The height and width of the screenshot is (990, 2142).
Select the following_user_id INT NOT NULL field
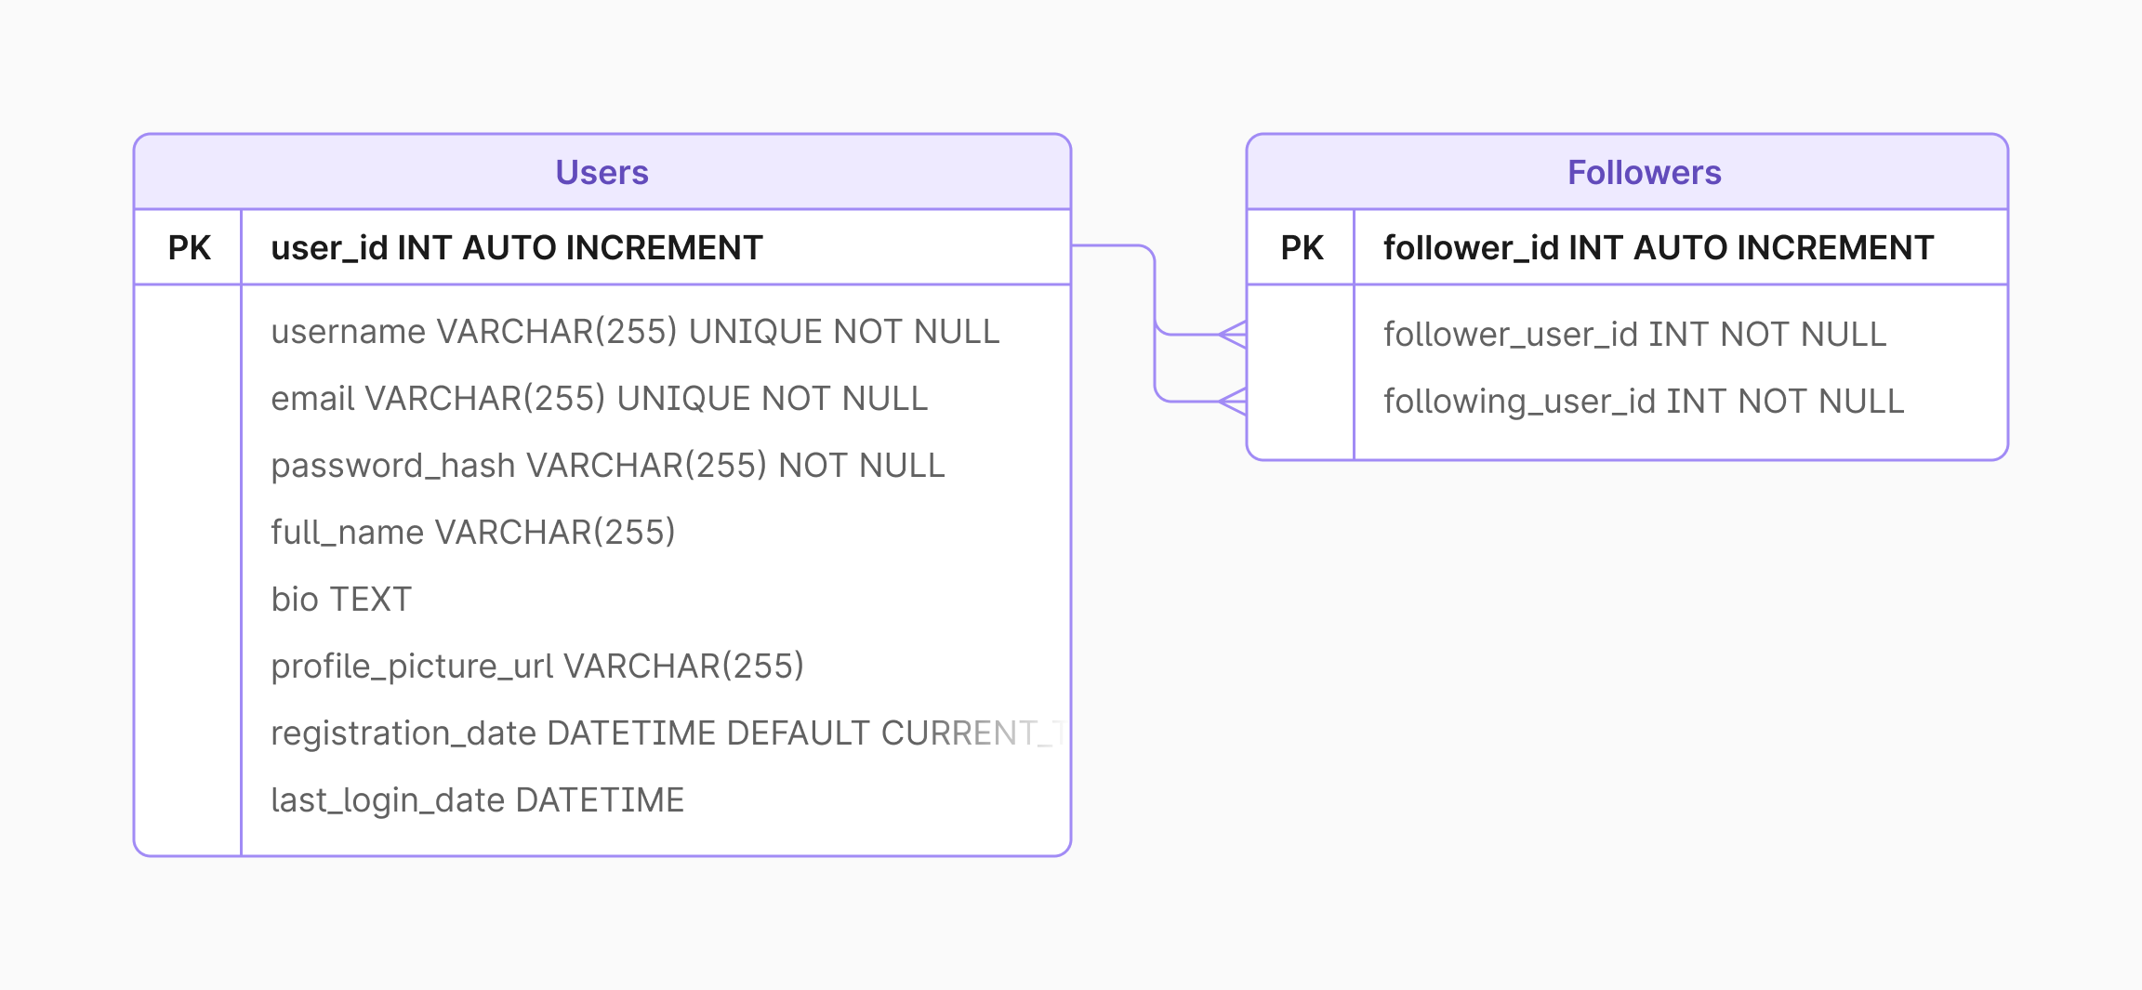click(x=1643, y=402)
